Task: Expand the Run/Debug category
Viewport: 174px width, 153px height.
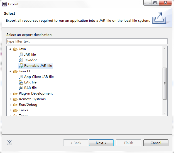Action: coord(10,105)
